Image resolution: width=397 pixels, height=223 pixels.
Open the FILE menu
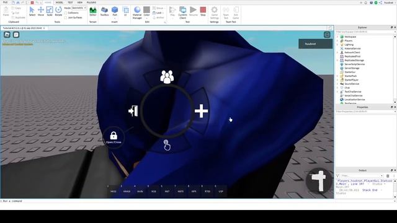[5, 2]
